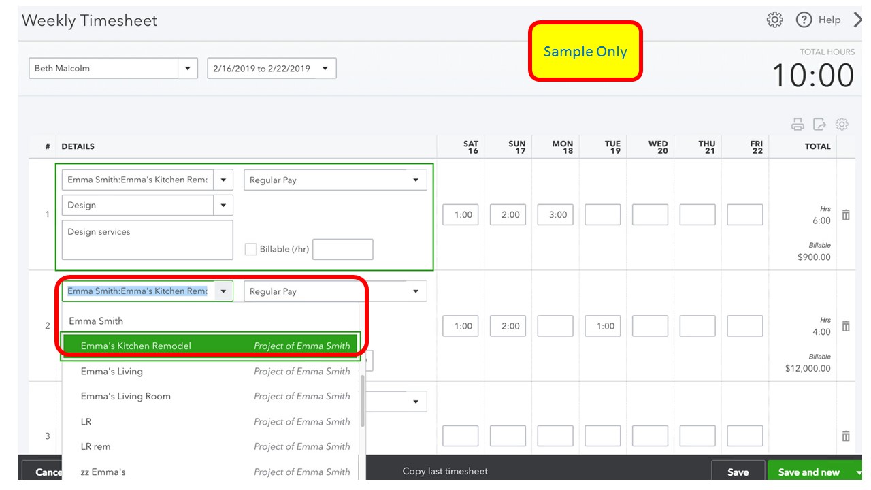Screen dimensions: 871x490
Task: Enable the Billable (/hr) checkbox on row 1
Action: pyautogui.click(x=250, y=249)
